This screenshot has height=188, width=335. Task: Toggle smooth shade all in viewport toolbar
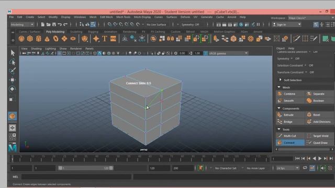coord(99,53)
